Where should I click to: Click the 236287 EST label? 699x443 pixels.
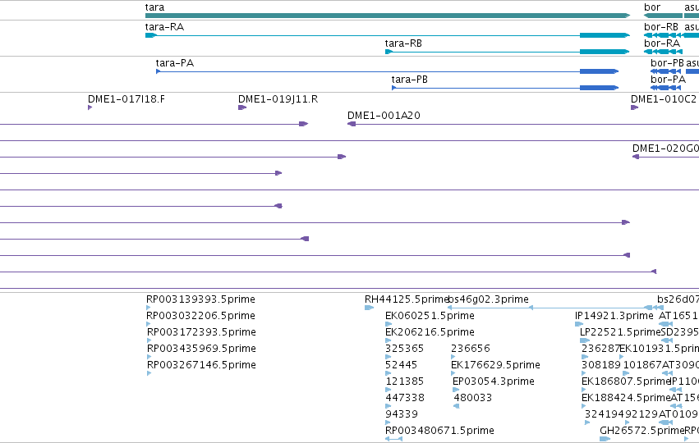[600, 348]
